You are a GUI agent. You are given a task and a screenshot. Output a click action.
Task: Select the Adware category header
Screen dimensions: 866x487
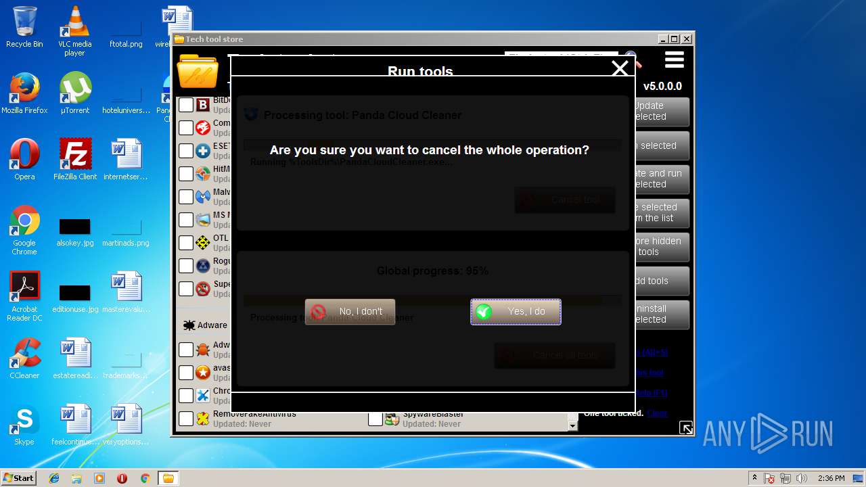click(205, 325)
